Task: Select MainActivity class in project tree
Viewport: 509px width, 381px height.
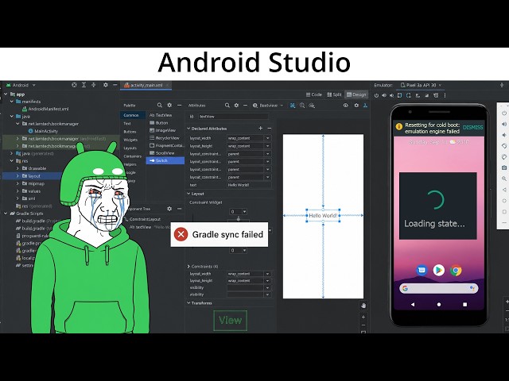Action: [x=44, y=131]
